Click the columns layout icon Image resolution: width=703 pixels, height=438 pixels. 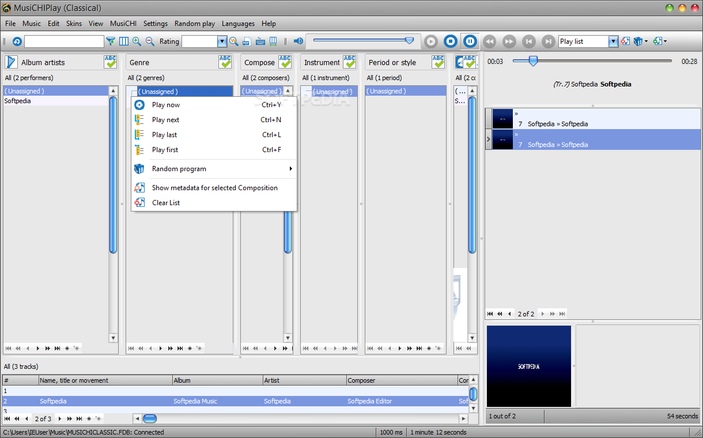pyautogui.click(x=124, y=41)
